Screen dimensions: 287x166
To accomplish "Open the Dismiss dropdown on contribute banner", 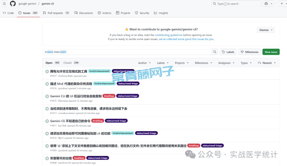I will coord(266,30).
